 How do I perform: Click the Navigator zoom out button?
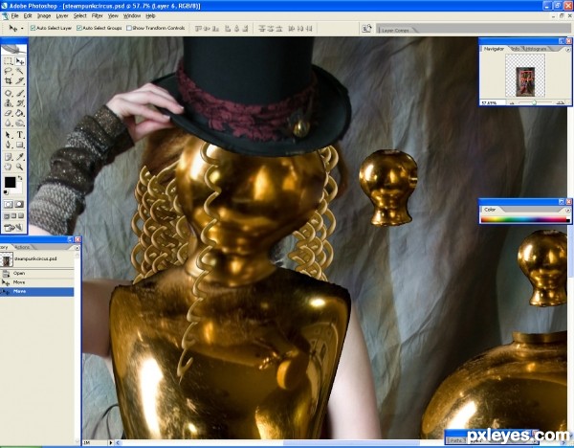[x=513, y=103]
